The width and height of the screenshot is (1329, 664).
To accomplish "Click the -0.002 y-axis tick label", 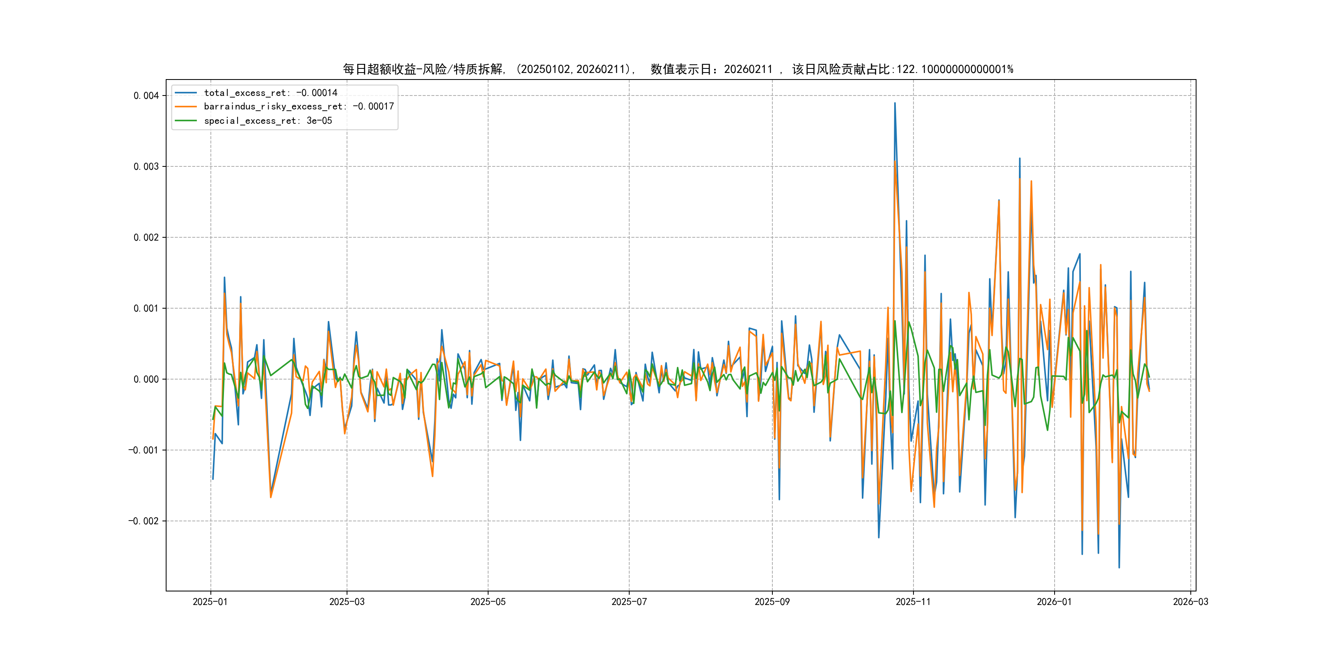I will pos(144,521).
